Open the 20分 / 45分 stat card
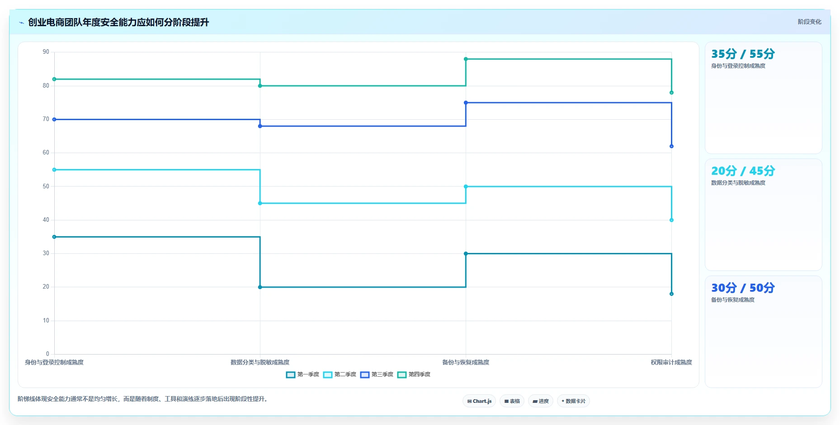The width and height of the screenshot is (840, 425). click(x=763, y=215)
